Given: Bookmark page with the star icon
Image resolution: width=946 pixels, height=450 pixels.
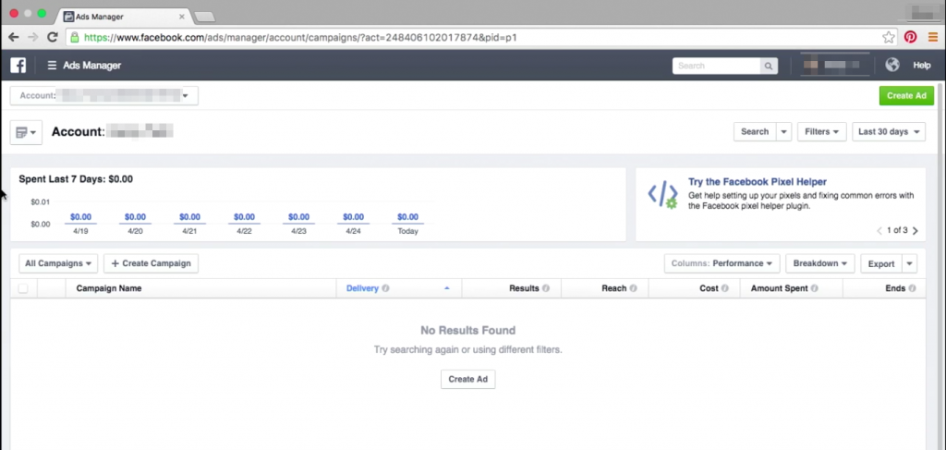Looking at the screenshot, I should [888, 37].
